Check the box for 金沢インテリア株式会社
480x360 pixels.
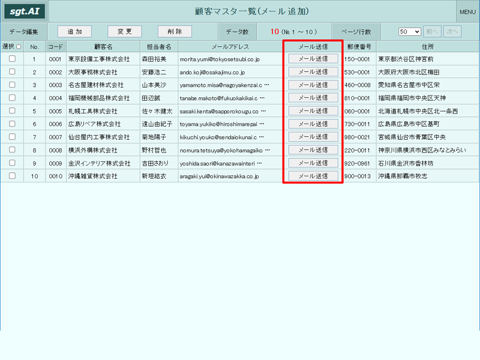pos(12,163)
